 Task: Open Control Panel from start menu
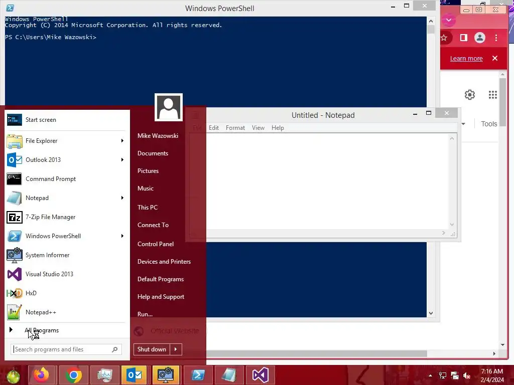point(156,244)
